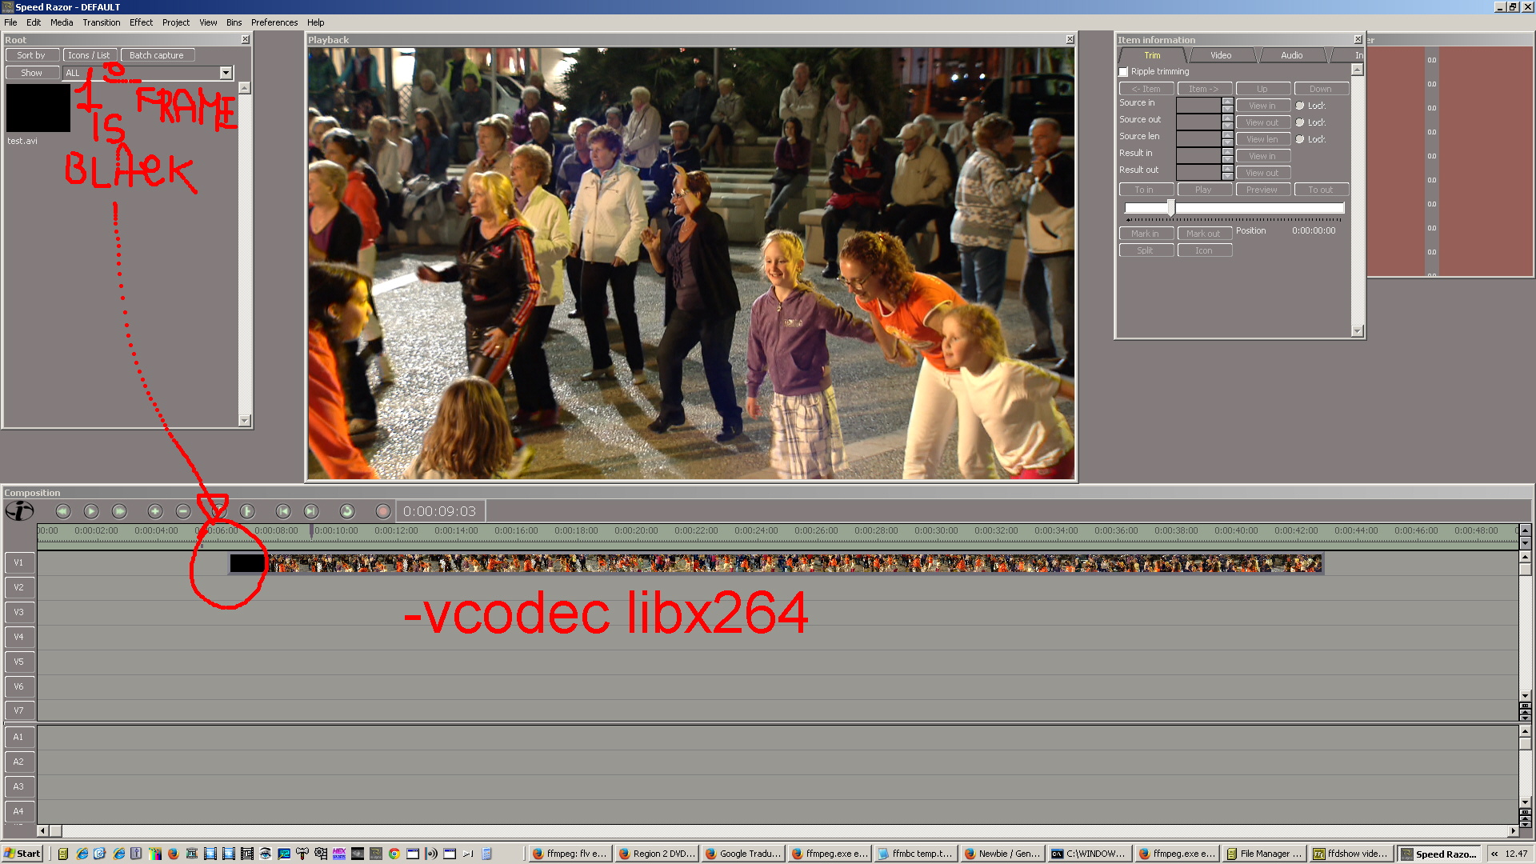
Task: Click the red record button
Action: coord(383,511)
